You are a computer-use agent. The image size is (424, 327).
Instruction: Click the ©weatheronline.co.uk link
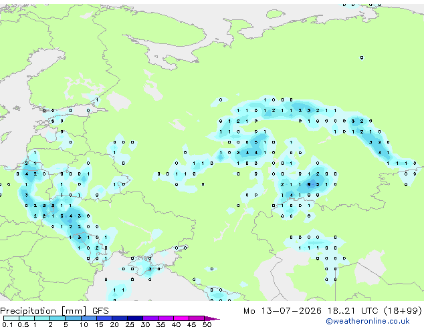pos(367,321)
